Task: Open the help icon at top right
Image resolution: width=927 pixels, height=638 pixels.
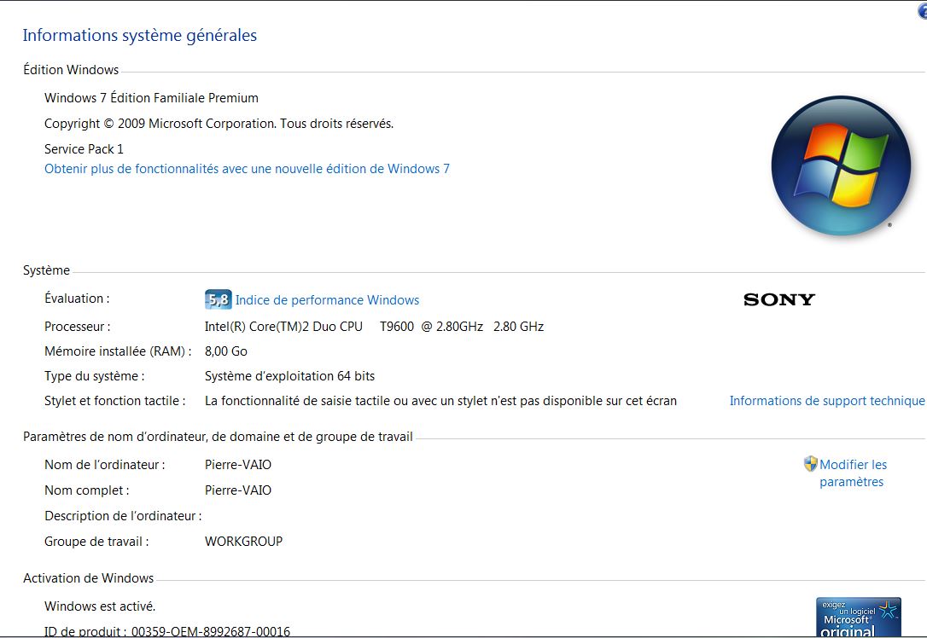Action: (922, 10)
